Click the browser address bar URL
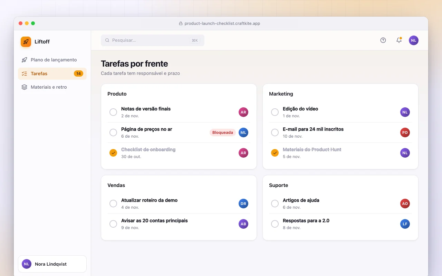 (222, 23)
